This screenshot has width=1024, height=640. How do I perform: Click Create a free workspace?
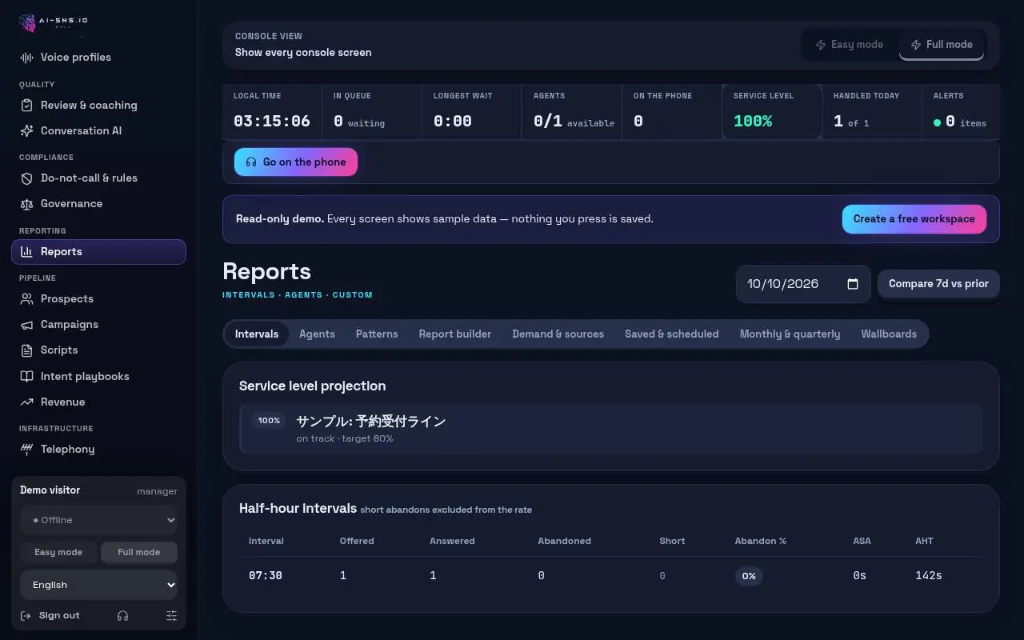pos(914,219)
